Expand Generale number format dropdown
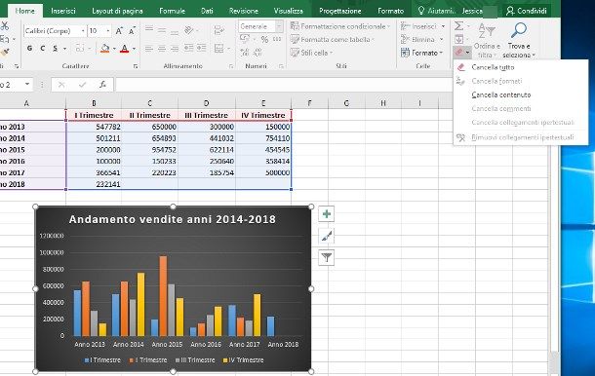Image resolution: width=595 pixels, height=376 pixels. [x=279, y=26]
